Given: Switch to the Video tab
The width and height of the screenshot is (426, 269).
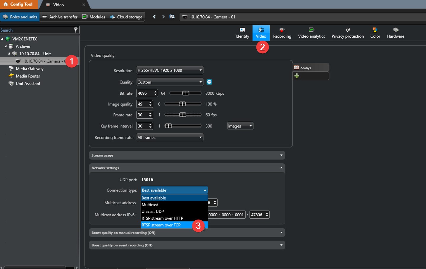Looking at the screenshot, I should click(261, 33).
